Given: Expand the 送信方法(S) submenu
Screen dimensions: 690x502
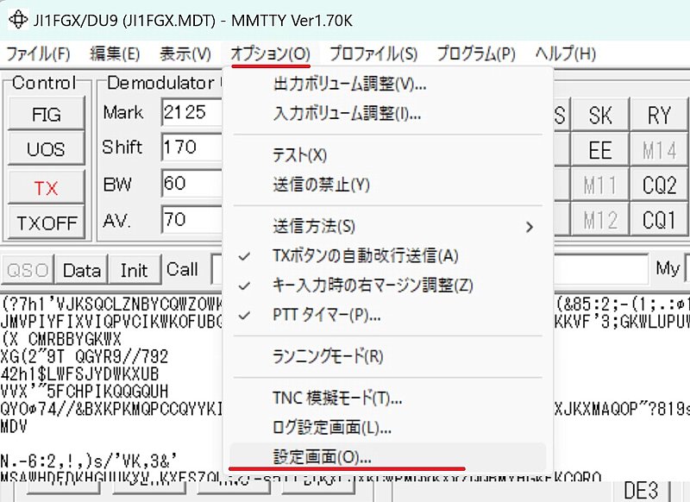Looking at the screenshot, I should pyautogui.click(x=387, y=227).
